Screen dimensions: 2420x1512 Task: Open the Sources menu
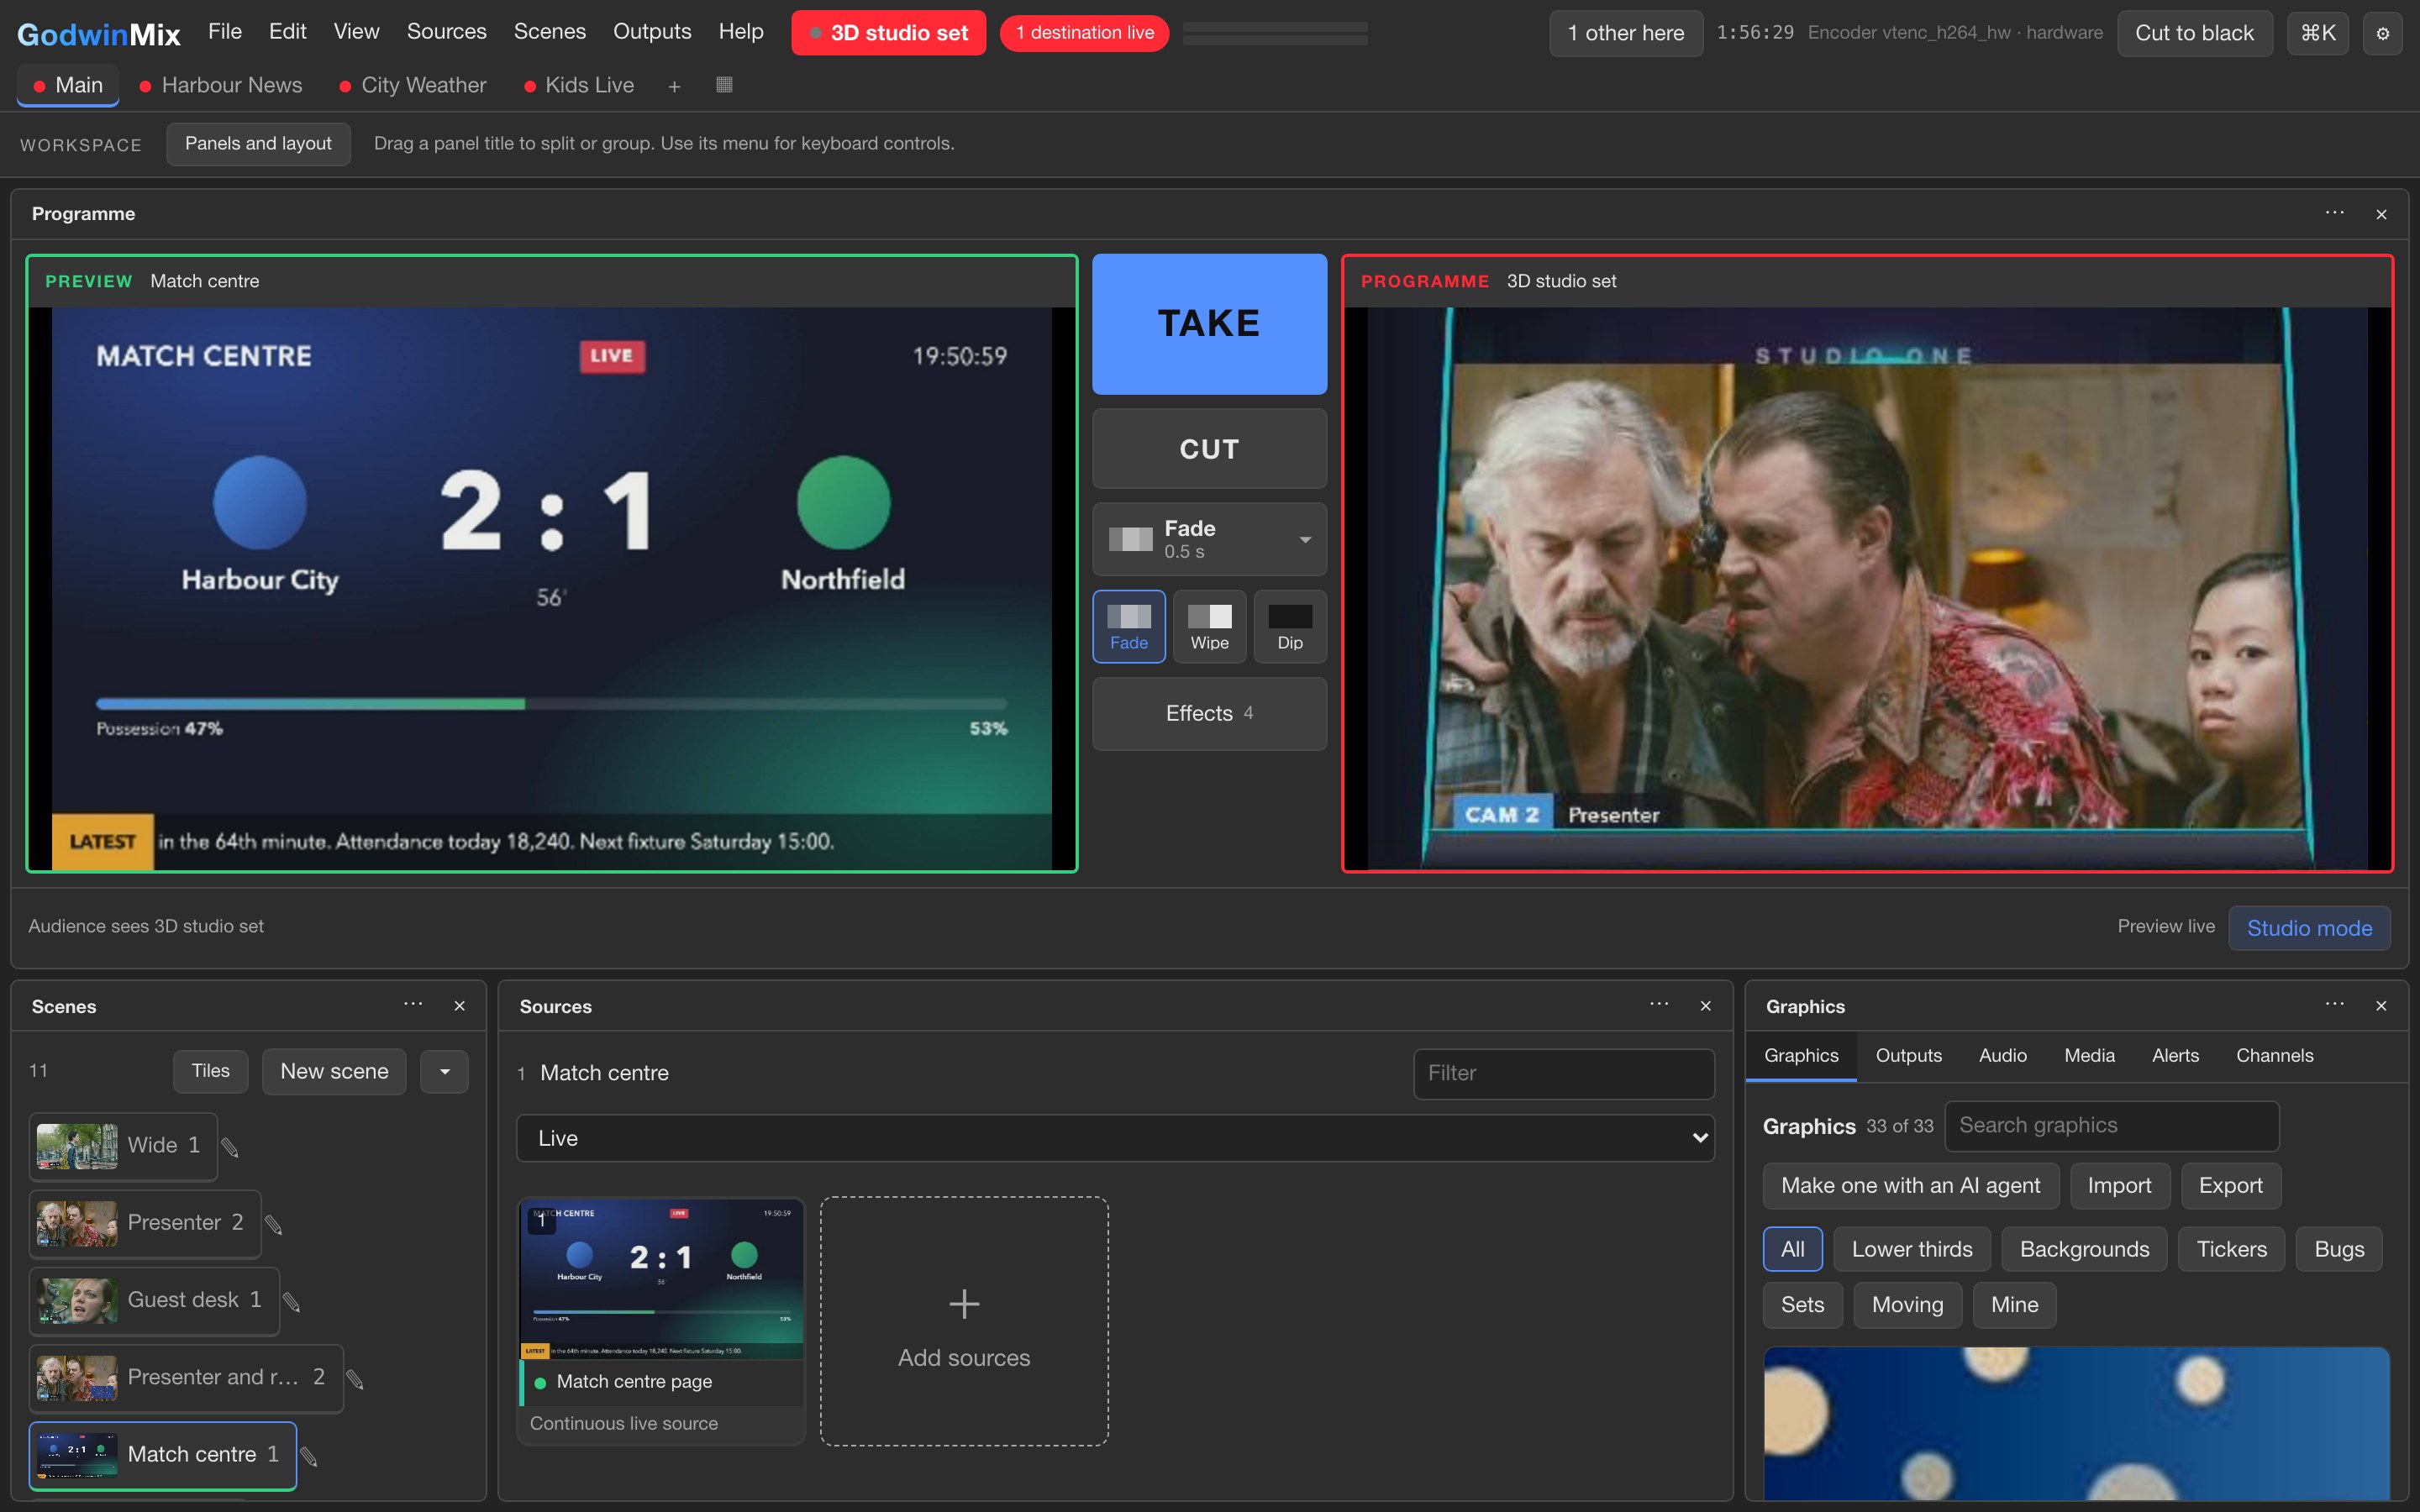[446, 32]
